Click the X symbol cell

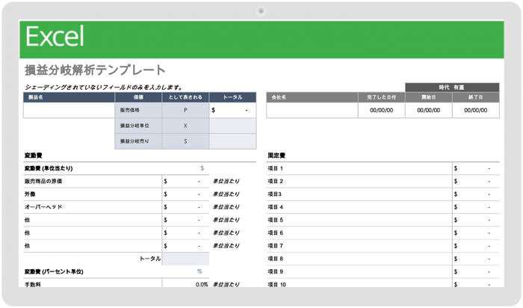click(185, 126)
